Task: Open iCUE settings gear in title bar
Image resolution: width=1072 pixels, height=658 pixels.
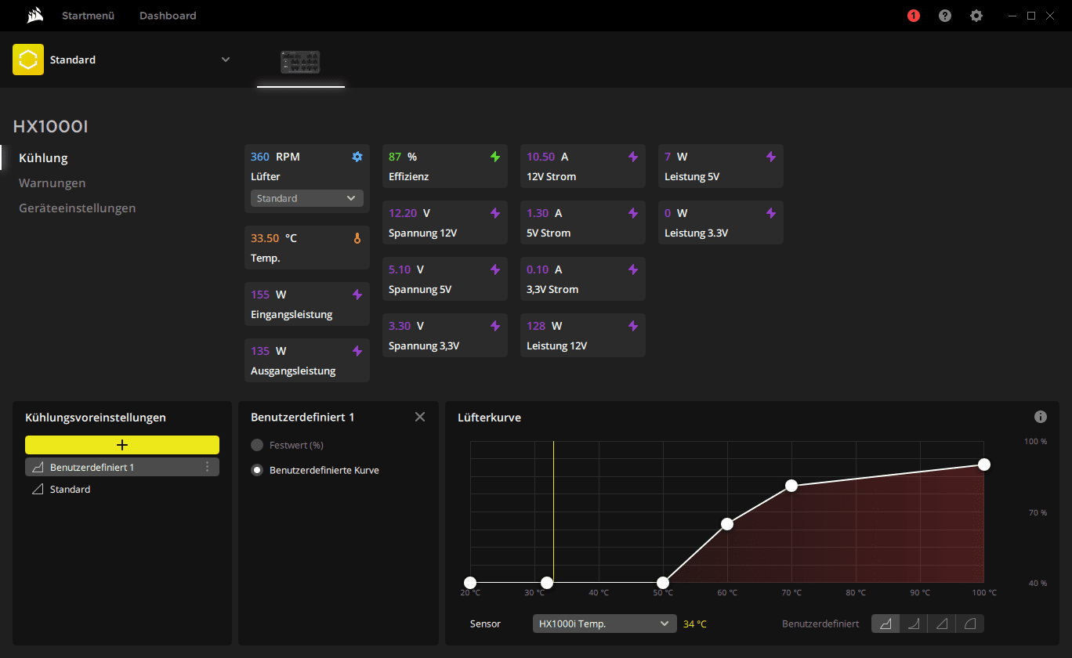Action: tap(976, 16)
